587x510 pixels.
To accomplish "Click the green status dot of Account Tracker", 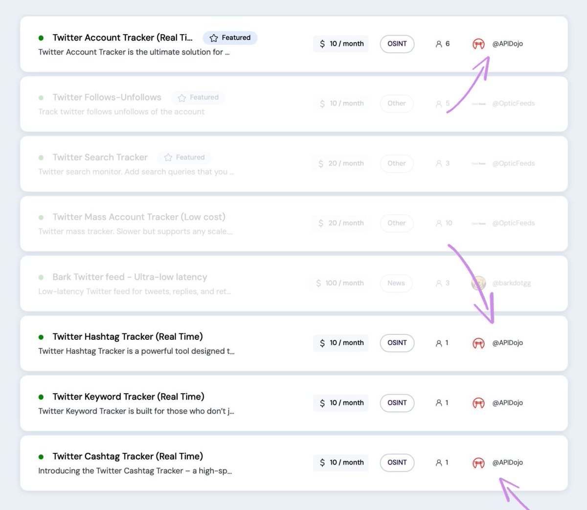I will tap(41, 38).
